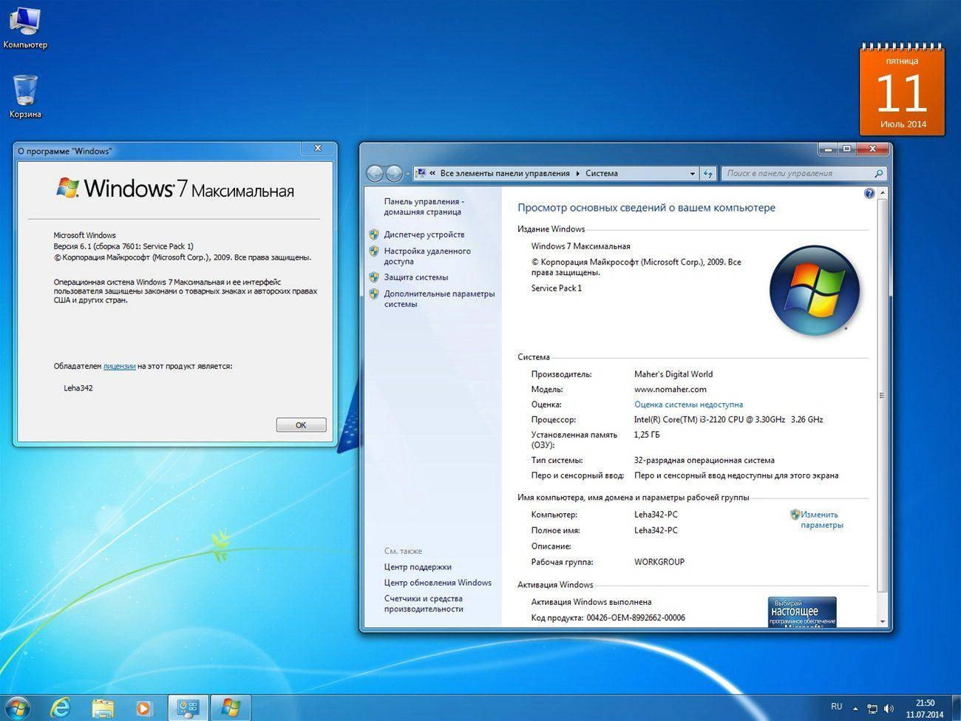Select the Корзина recycle bin icon
The image size is (961, 721).
coord(24,96)
